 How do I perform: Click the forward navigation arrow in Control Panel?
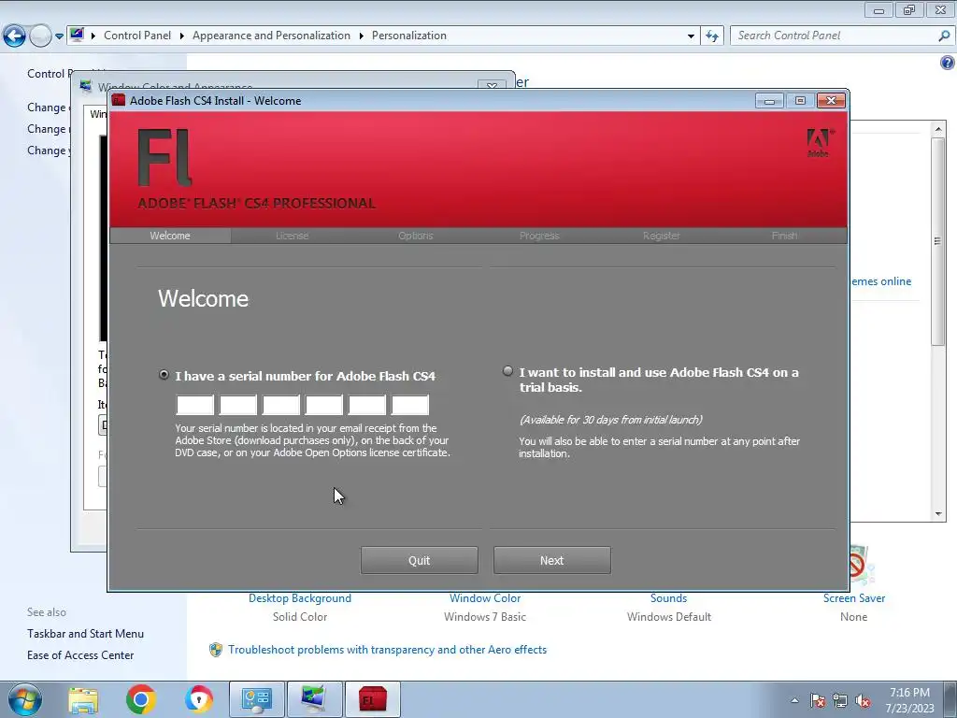[x=40, y=36]
